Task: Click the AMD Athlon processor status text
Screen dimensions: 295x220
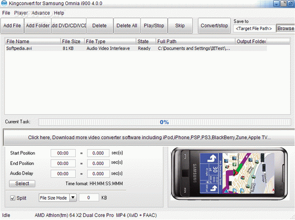Action: 74,215
